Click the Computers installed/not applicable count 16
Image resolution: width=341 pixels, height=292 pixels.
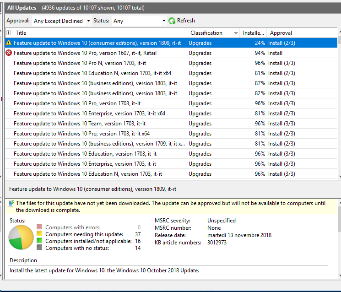(138, 241)
